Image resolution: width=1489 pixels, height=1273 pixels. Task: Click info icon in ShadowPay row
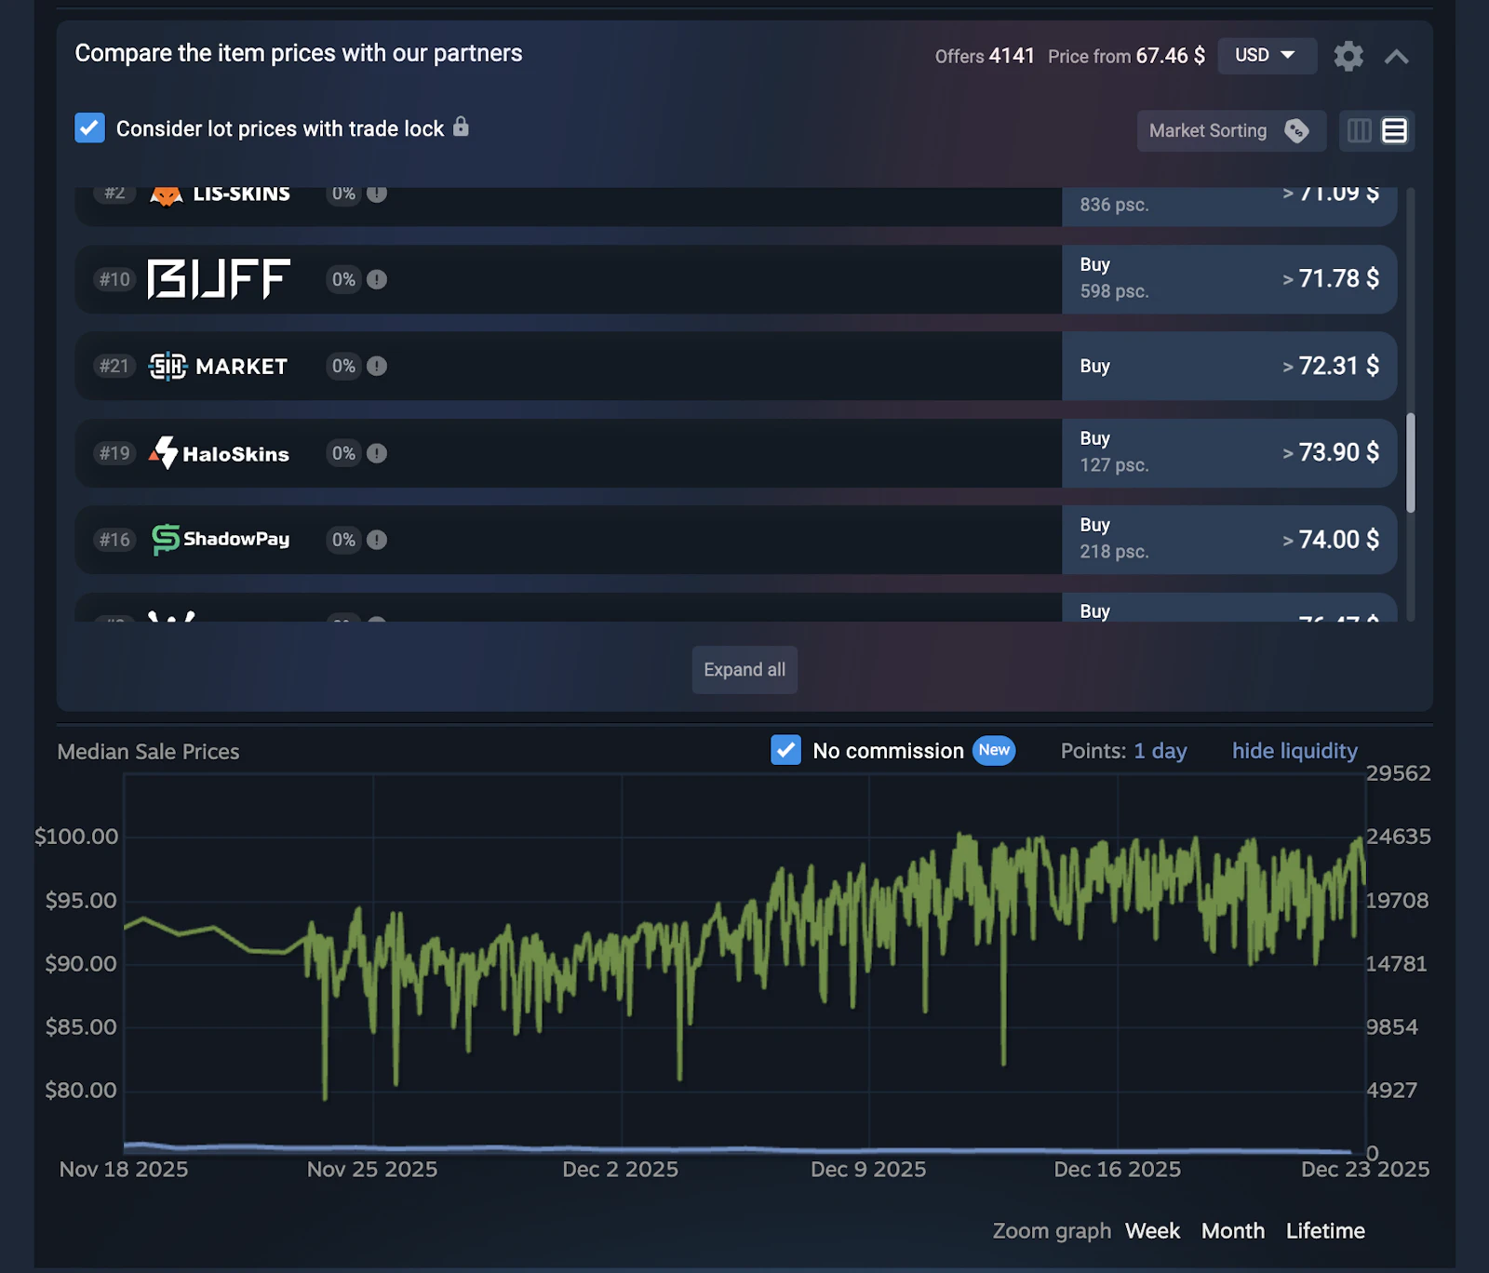pyautogui.click(x=377, y=540)
